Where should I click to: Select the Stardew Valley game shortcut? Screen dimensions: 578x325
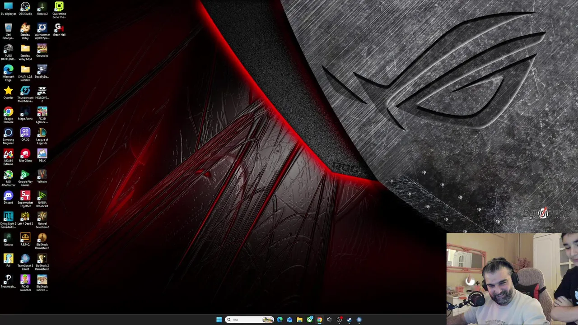coord(25,31)
